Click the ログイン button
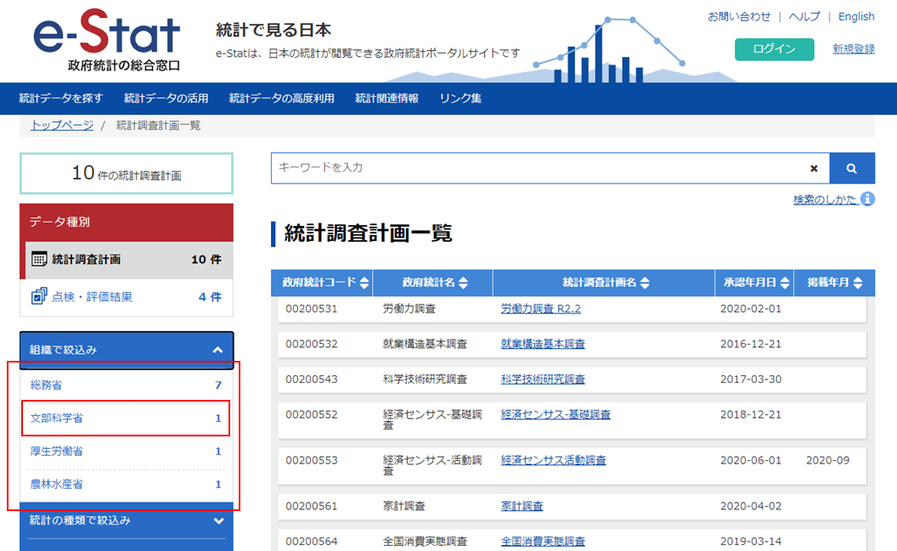The width and height of the screenshot is (897, 551). tap(774, 49)
